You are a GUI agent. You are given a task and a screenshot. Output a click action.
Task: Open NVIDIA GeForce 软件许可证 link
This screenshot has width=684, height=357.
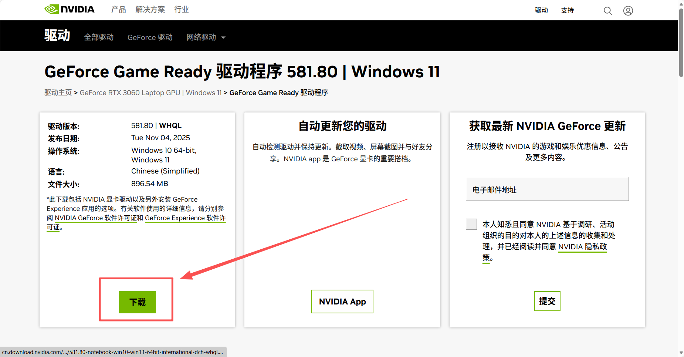(96, 218)
